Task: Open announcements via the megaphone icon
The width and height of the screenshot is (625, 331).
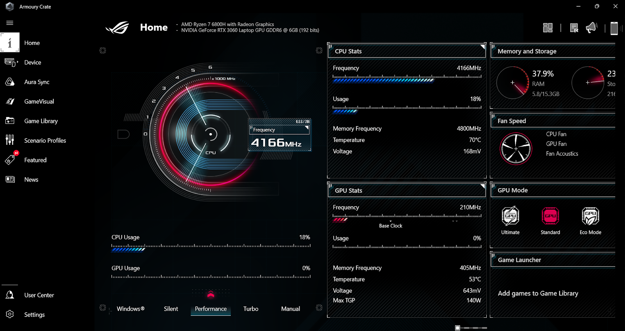Action: [591, 28]
